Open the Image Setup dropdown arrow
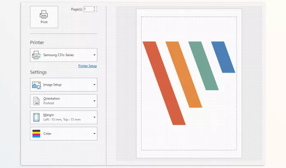The height and width of the screenshot is (168, 286). tap(94, 85)
